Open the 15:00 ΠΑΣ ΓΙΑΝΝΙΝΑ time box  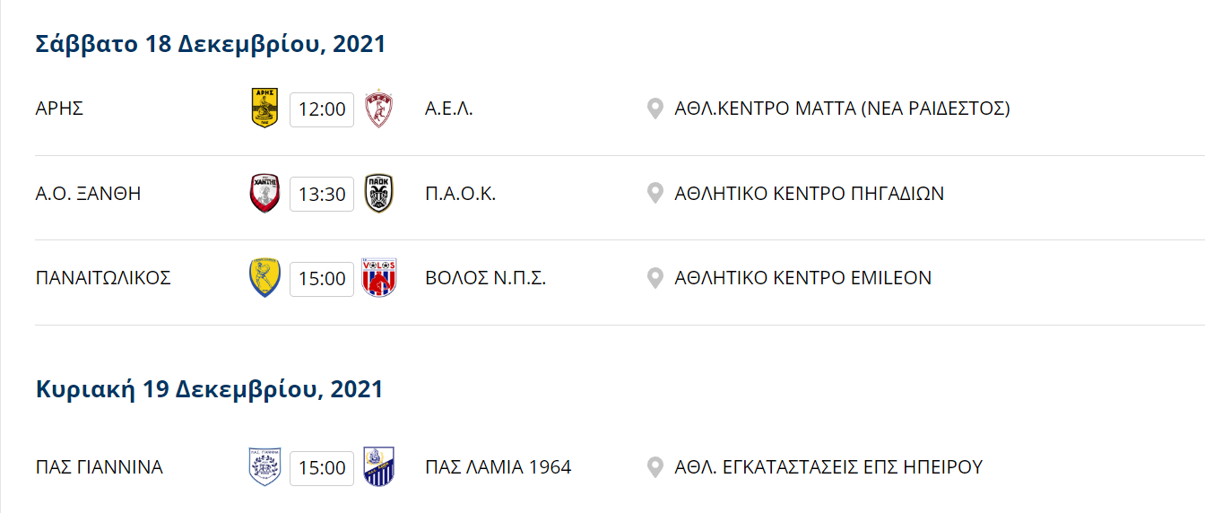tap(322, 467)
